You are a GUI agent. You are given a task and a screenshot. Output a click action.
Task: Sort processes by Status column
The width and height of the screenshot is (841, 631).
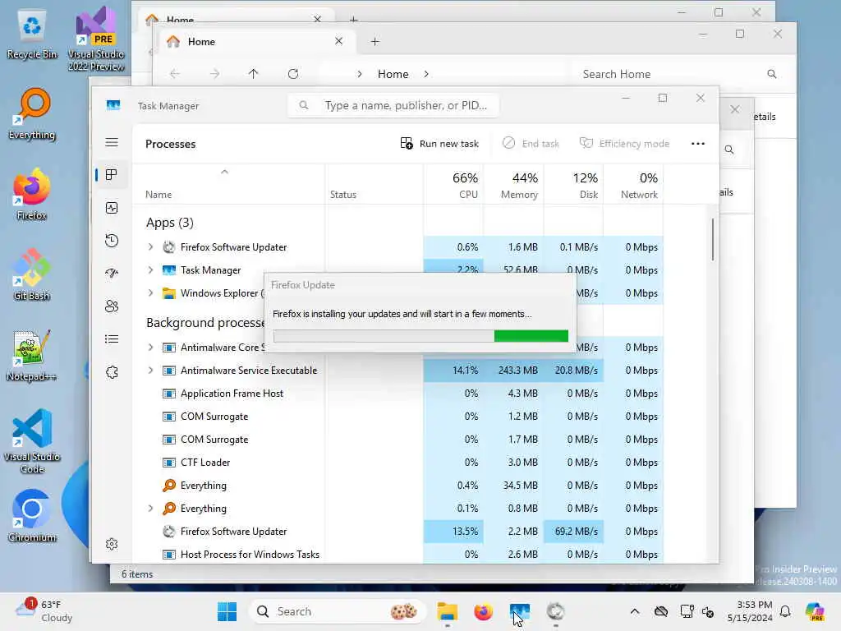[x=374, y=185]
